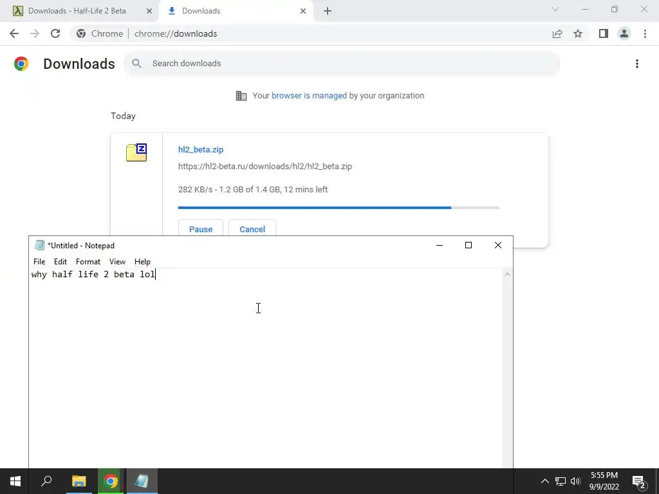Go back with Chrome's back arrow
659x494 pixels.
point(14,33)
